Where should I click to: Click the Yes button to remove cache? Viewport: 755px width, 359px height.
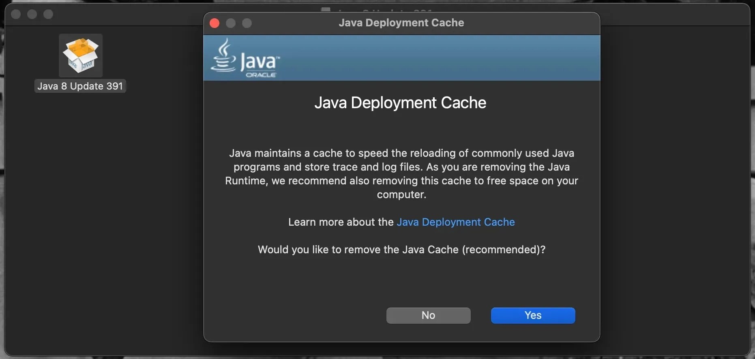[x=533, y=315]
